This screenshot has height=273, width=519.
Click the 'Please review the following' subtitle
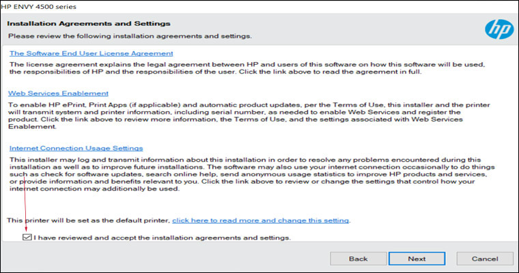(x=130, y=36)
